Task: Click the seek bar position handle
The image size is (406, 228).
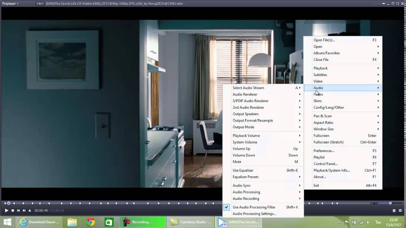Action: click(9, 203)
